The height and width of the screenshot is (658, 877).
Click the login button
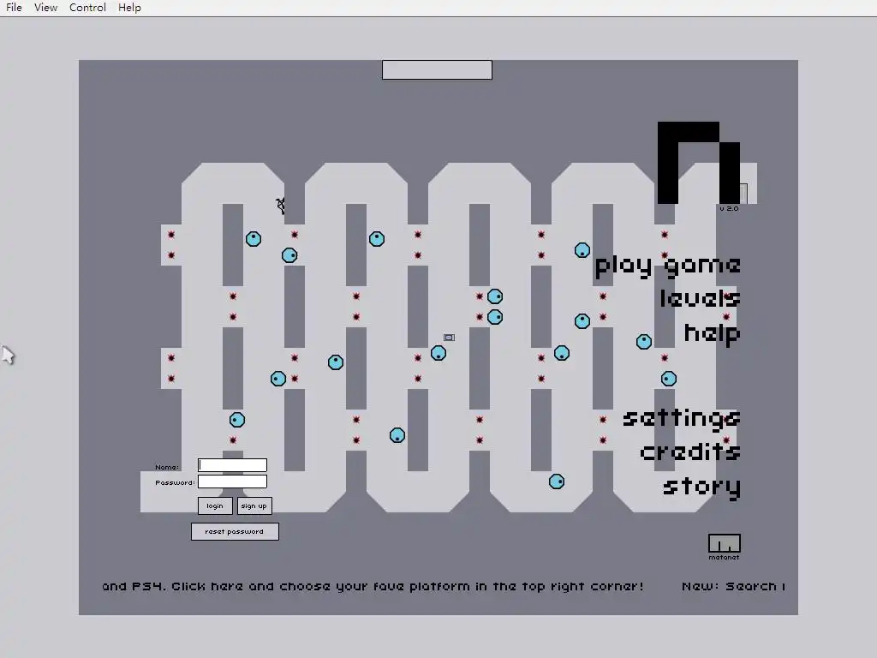point(215,505)
